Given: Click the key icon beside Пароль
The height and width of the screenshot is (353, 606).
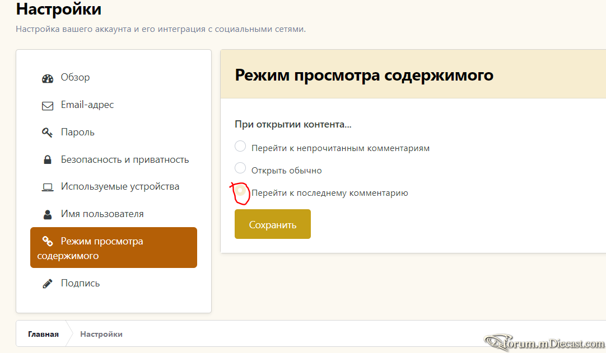Looking at the screenshot, I should (x=47, y=133).
